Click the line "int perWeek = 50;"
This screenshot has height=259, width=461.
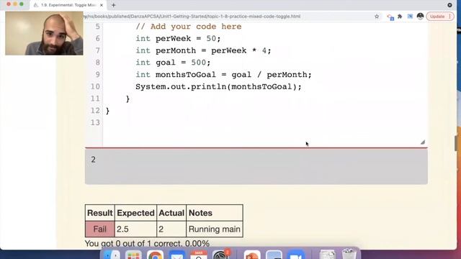click(178, 38)
